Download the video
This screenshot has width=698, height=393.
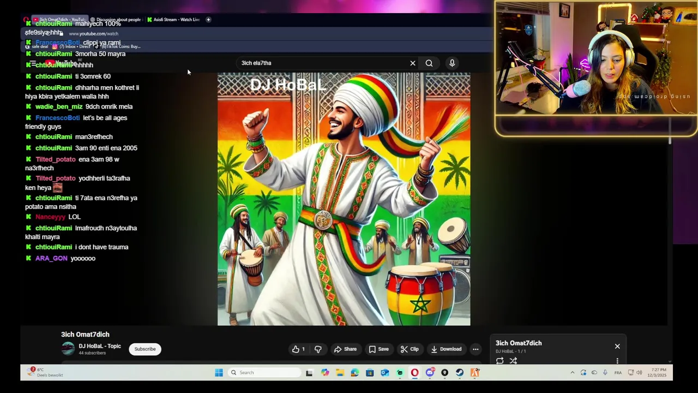tap(446, 349)
